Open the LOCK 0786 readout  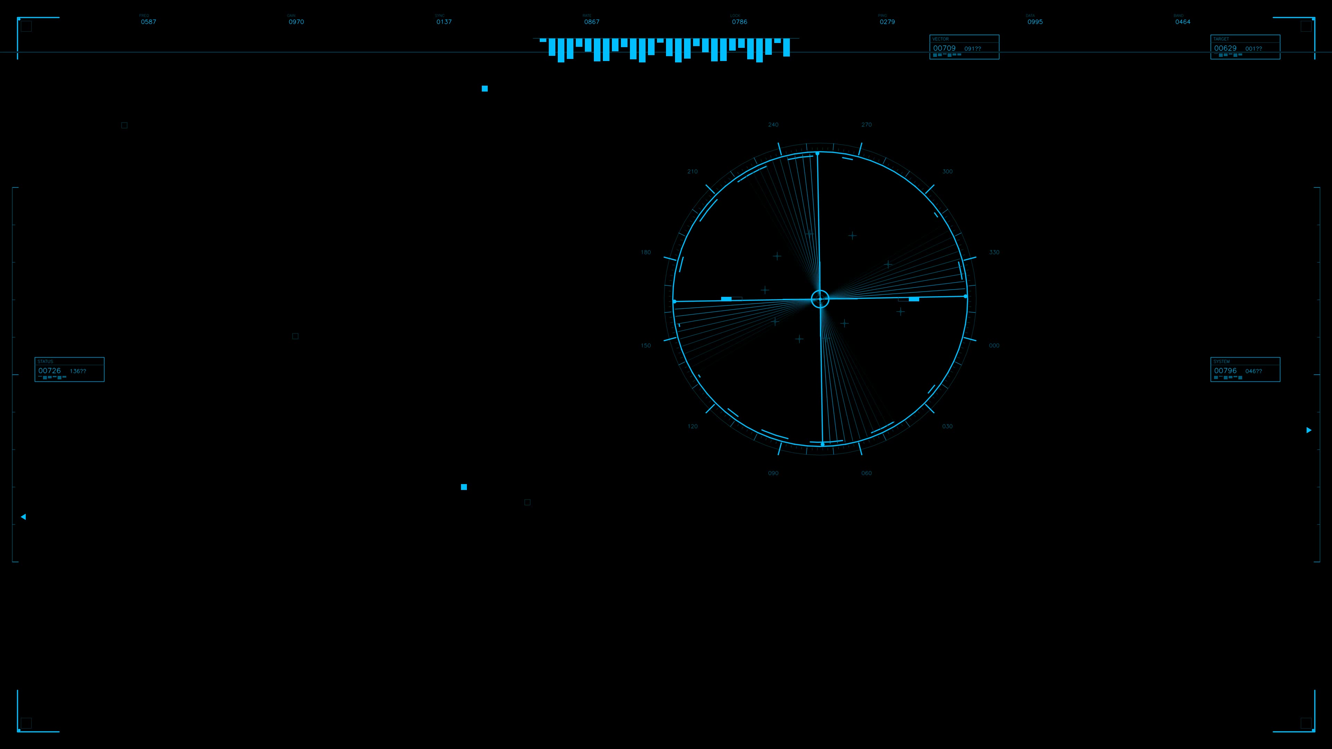pos(740,22)
